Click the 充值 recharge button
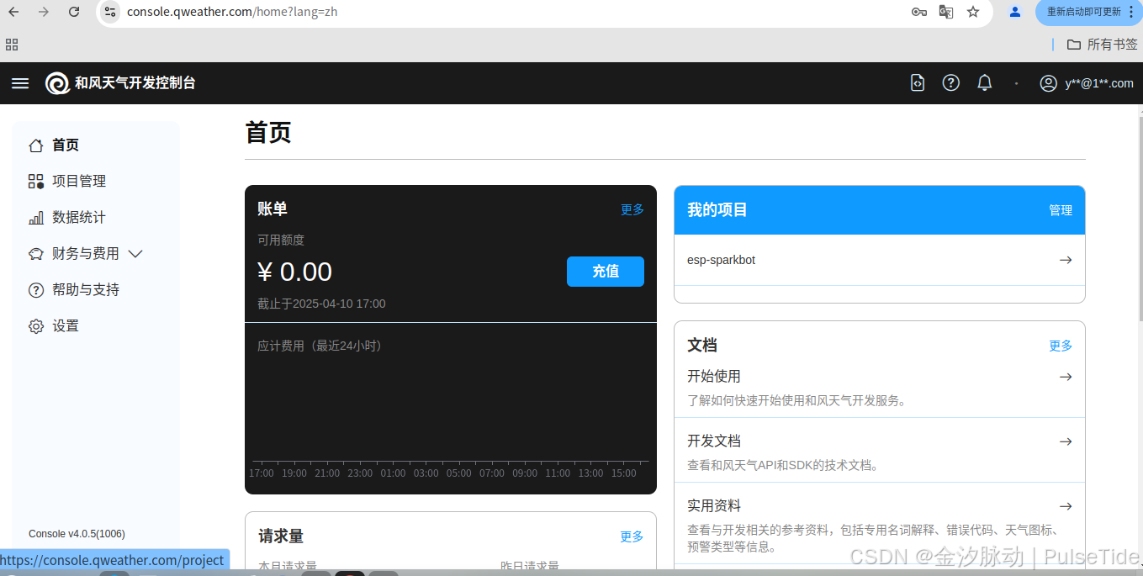 606,272
